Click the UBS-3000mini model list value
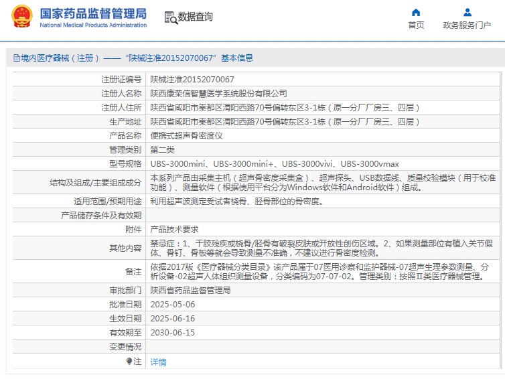The image size is (505, 379). [x=275, y=164]
